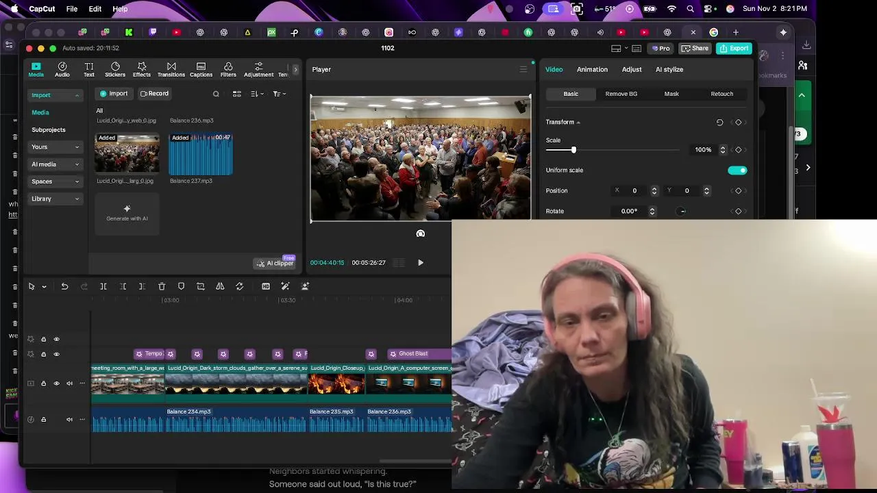This screenshot has height=493, width=877.
Task: Collapse the Transform section arrow
Action: [578, 123]
